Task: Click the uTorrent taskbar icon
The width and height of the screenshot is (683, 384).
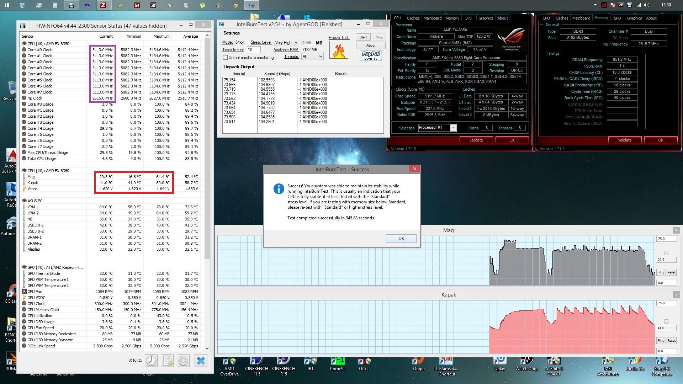Action: coord(202,5)
